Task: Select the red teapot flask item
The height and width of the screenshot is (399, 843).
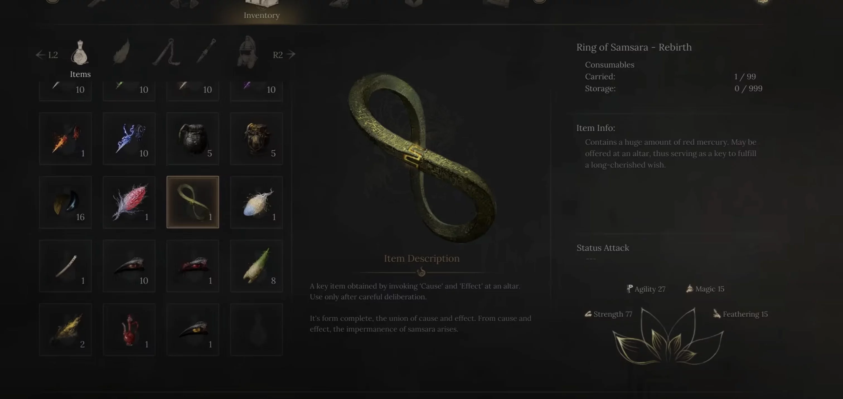Action: 129,330
